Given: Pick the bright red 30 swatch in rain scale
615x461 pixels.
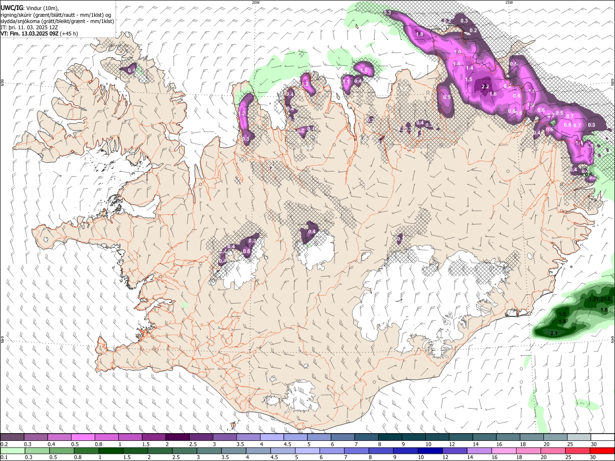Looking at the screenshot, I should (602, 451).
